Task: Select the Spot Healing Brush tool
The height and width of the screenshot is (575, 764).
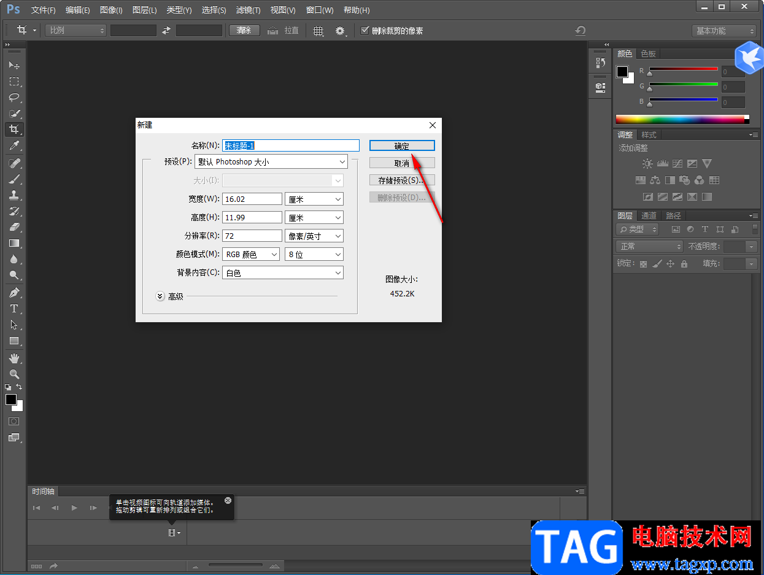Action: click(x=14, y=163)
